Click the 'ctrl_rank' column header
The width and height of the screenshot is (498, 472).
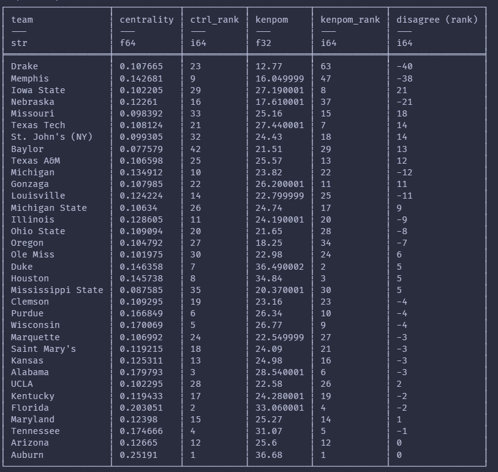(214, 20)
